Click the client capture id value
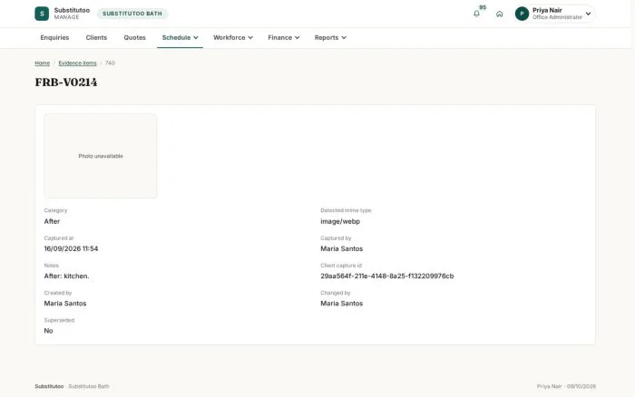This screenshot has height=397, width=635. coord(386,276)
